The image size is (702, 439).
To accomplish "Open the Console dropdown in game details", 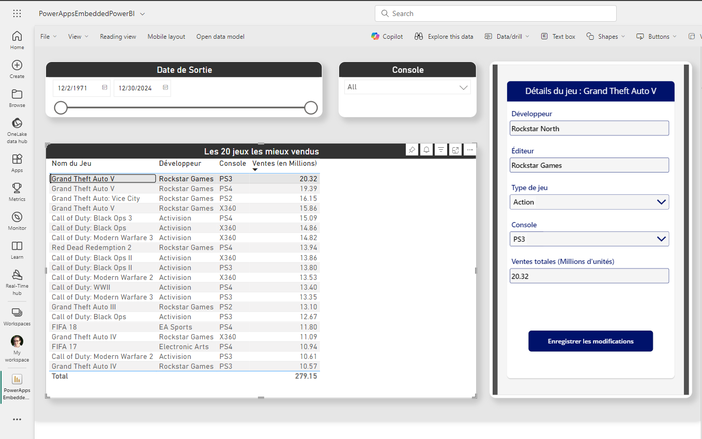I will coord(589,239).
